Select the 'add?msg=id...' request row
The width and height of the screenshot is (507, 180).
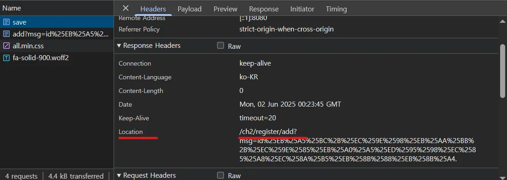point(57,34)
